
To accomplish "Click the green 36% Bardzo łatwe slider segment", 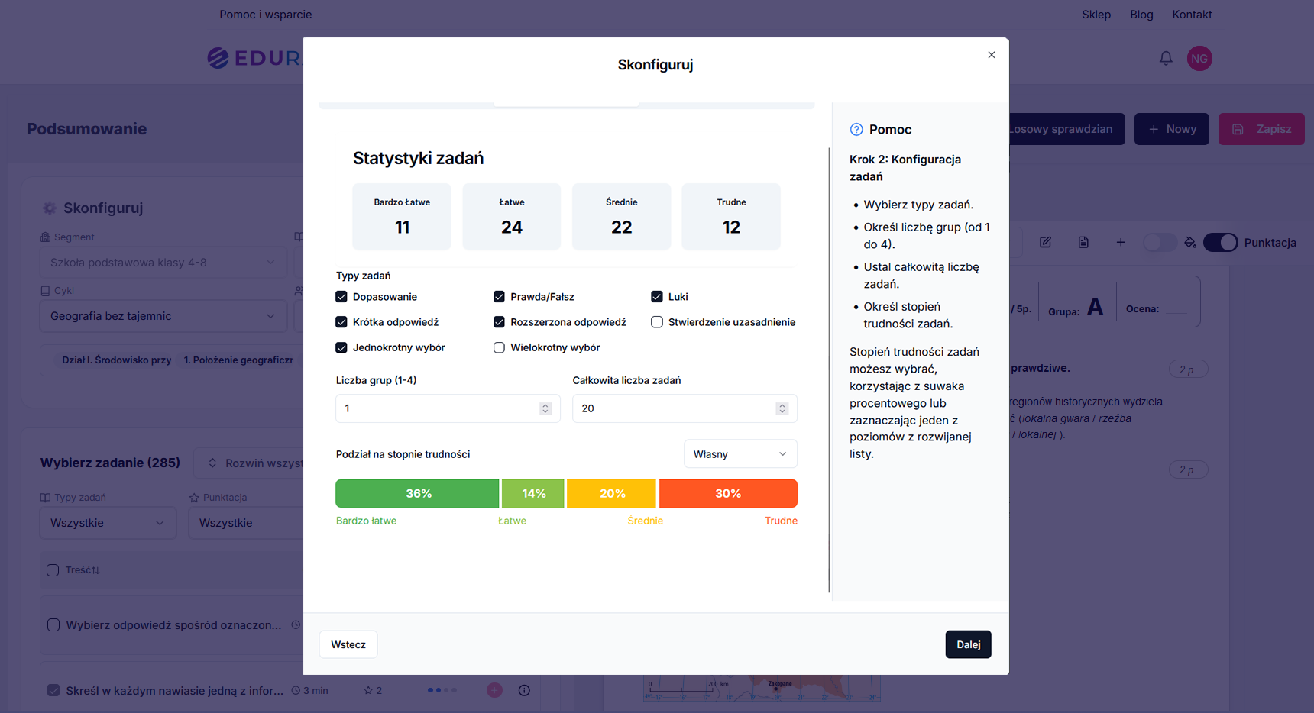I will click(417, 494).
